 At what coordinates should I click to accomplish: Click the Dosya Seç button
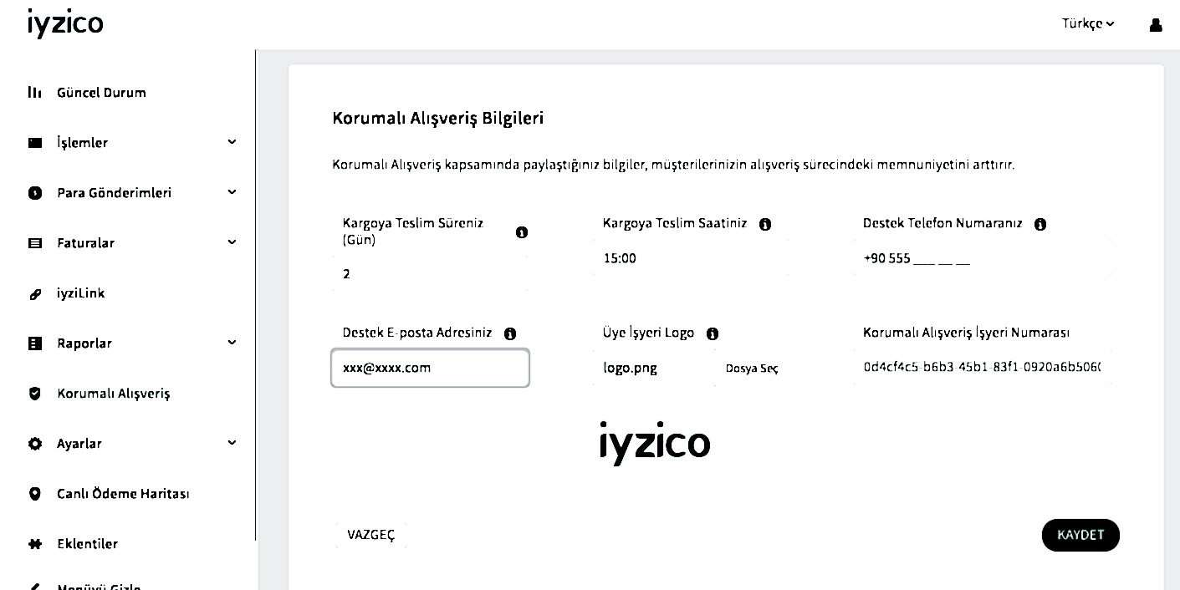pos(752,369)
